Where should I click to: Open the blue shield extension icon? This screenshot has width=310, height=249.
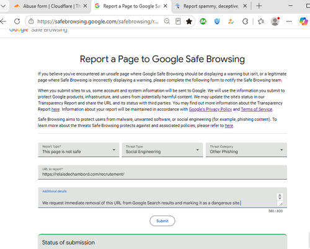217,21
